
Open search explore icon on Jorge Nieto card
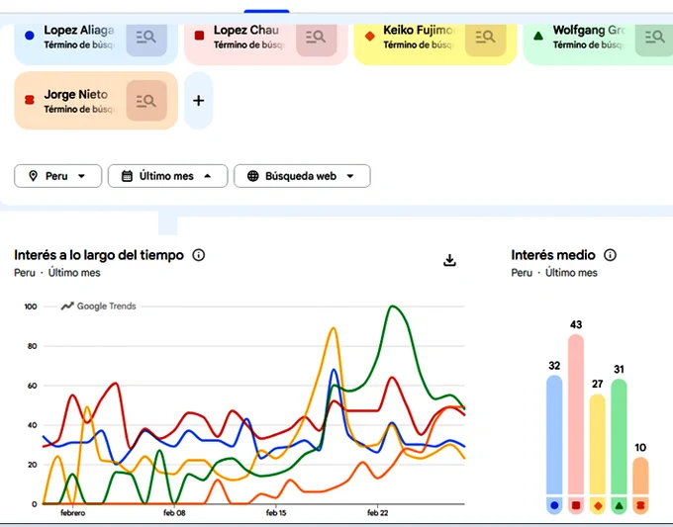(146, 101)
